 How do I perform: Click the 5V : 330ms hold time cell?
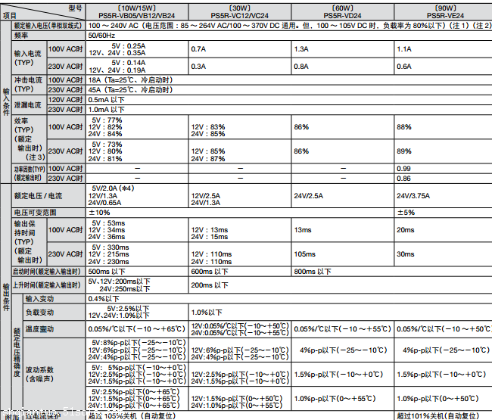coord(137,254)
